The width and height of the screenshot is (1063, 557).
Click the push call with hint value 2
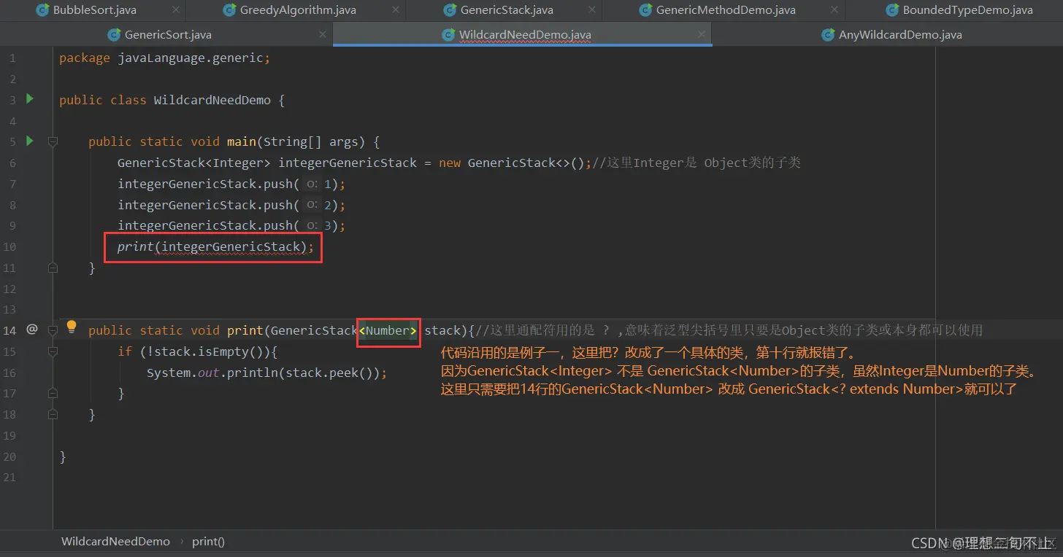231,205
